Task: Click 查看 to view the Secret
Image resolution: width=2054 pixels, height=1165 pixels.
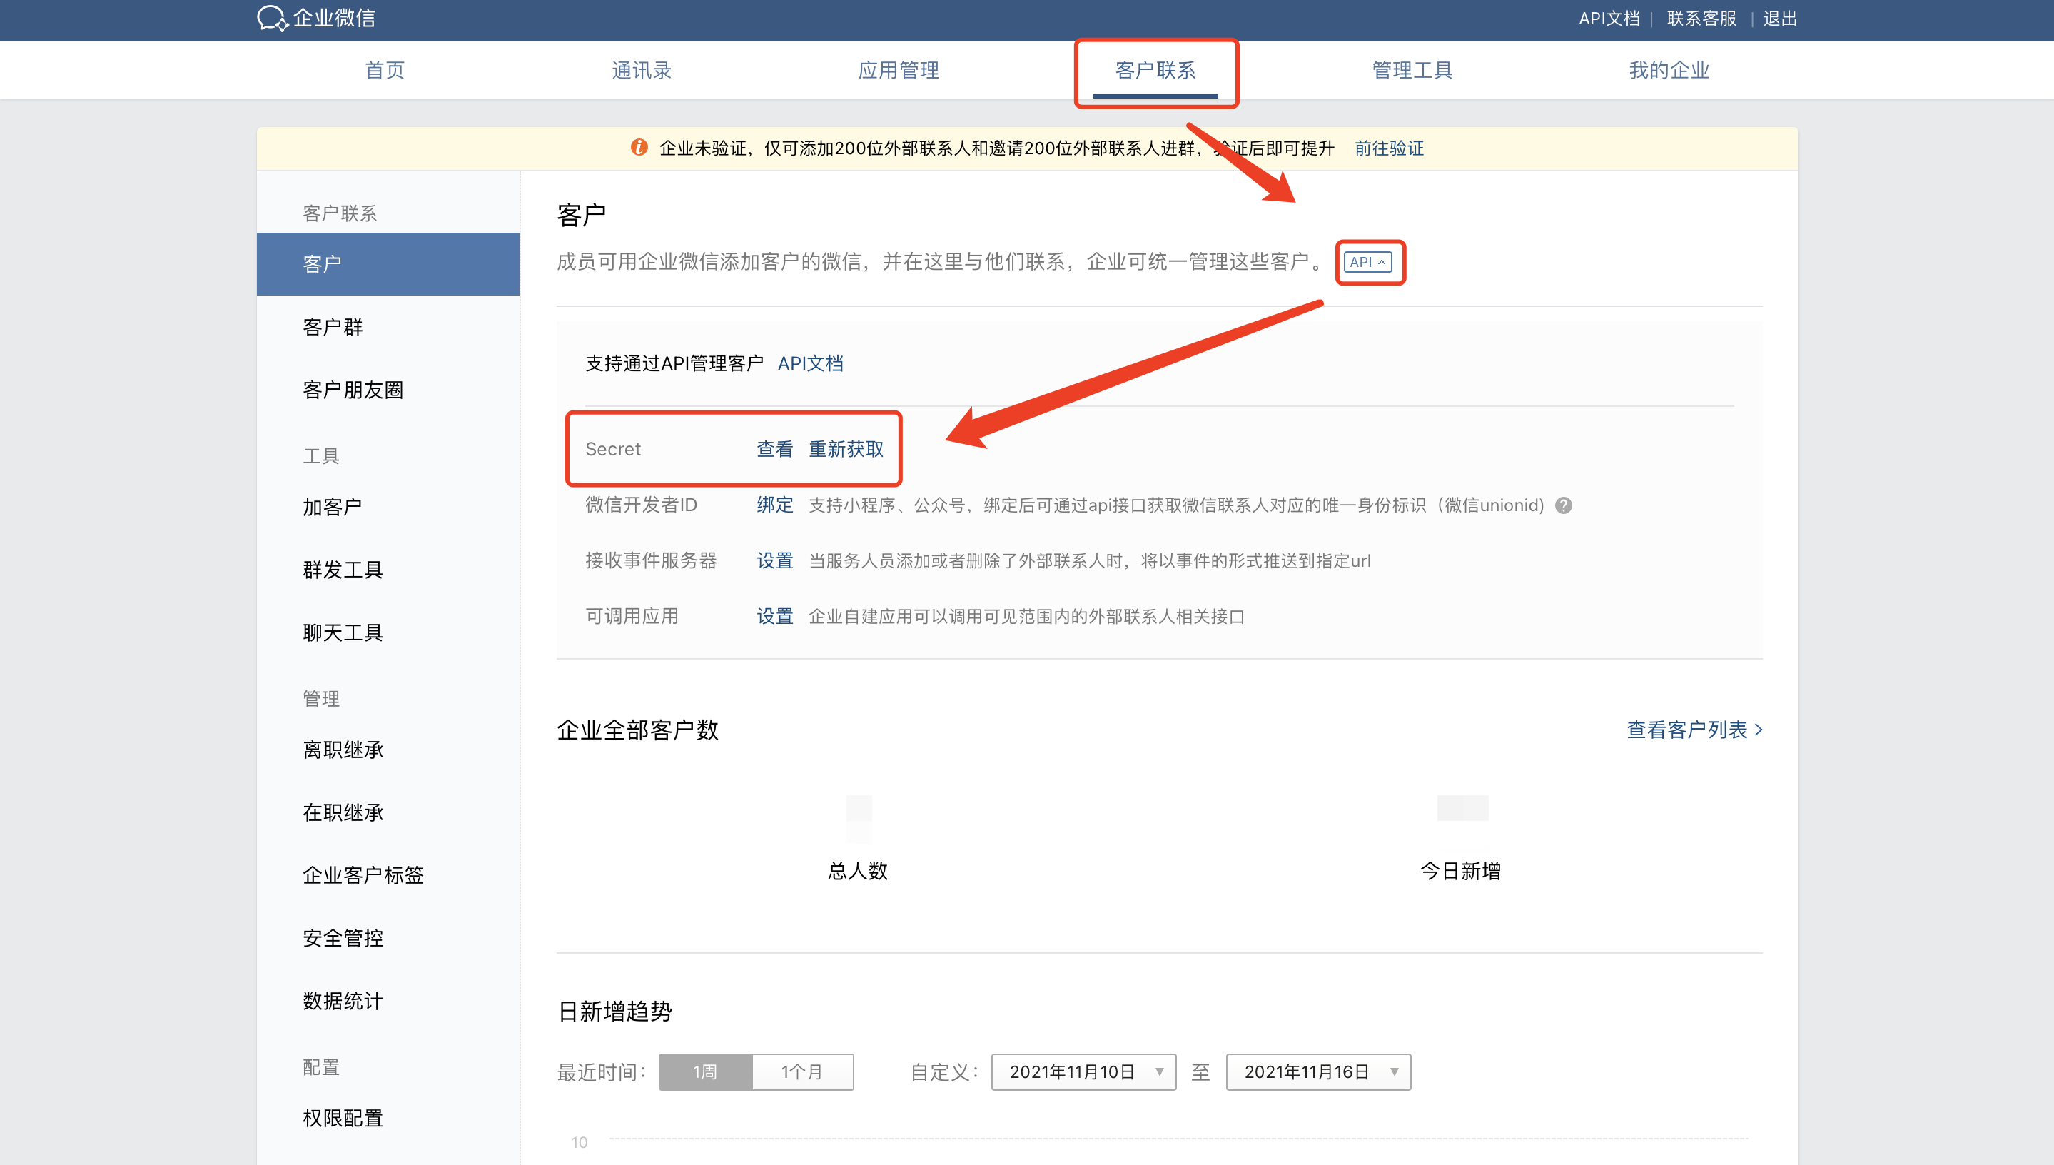Action: tap(774, 449)
